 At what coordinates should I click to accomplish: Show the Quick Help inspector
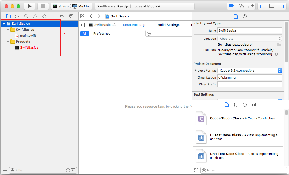coord(245,16)
